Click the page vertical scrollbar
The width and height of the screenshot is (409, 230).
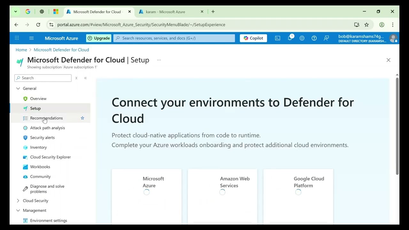pyautogui.click(x=397, y=126)
